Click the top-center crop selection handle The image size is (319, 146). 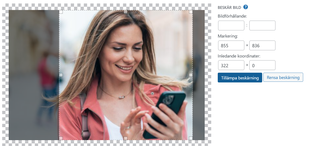(x=125, y=12)
